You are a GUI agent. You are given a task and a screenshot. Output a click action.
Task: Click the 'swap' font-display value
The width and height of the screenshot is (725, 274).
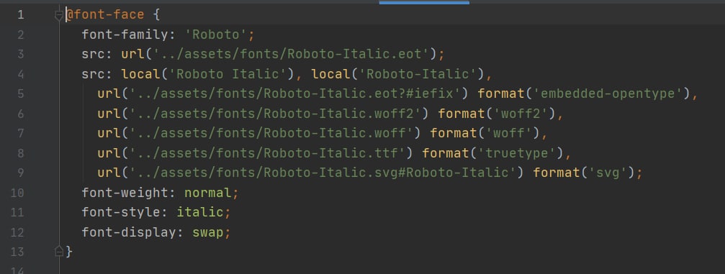(x=208, y=232)
